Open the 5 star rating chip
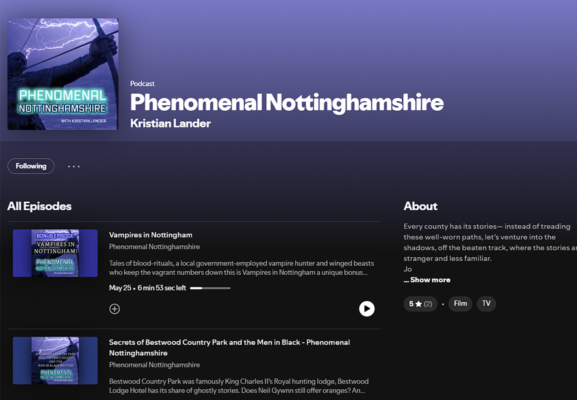 pyautogui.click(x=420, y=304)
